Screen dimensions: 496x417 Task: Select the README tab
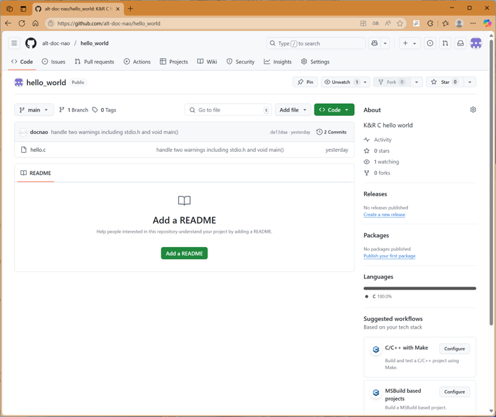pyautogui.click(x=35, y=173)
